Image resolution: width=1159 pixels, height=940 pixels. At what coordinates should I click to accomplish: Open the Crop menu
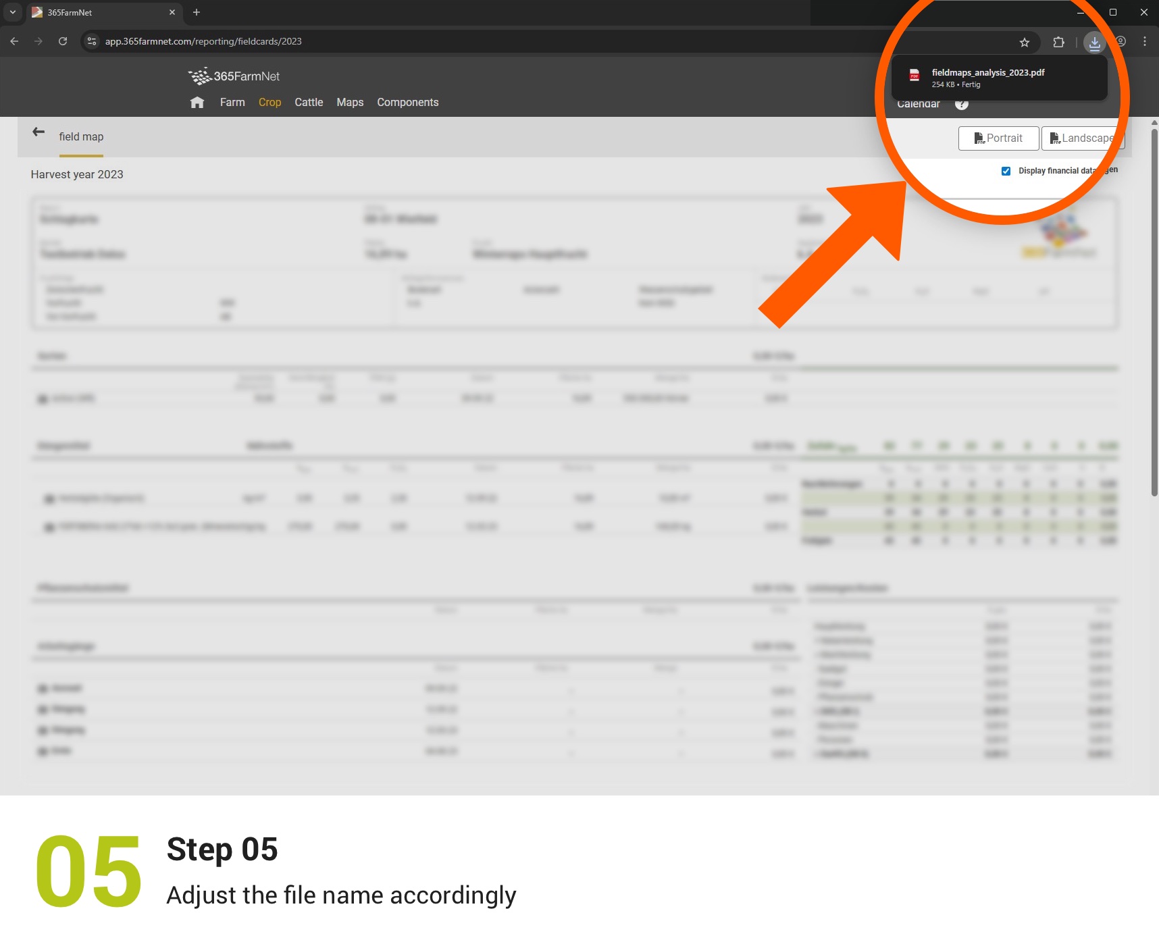point(269,103)
